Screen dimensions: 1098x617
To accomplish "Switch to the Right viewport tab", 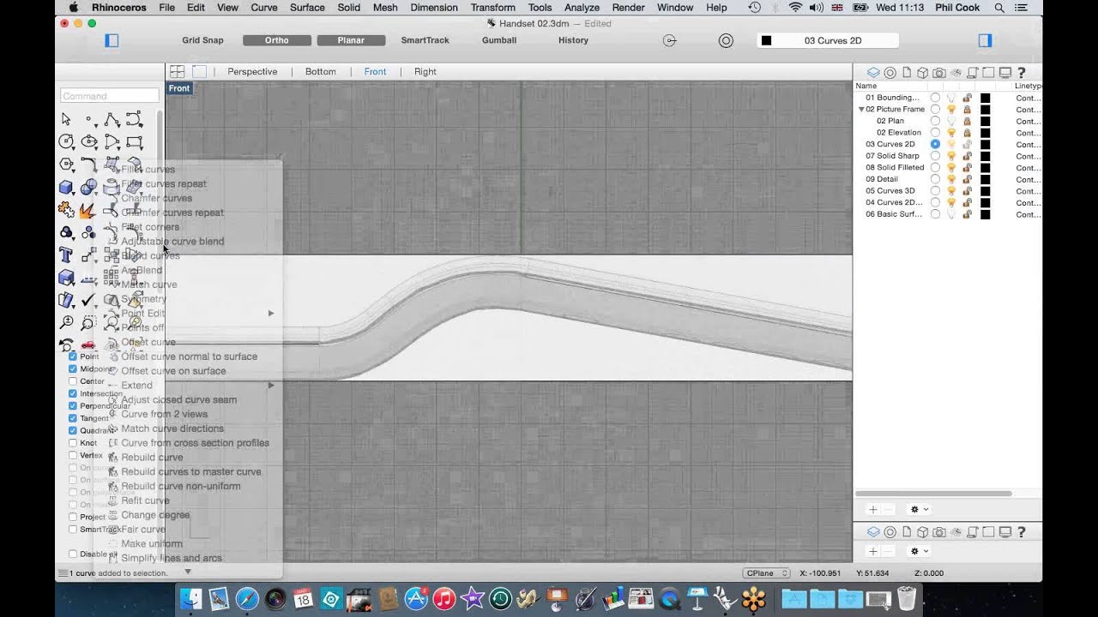I will pyautogui.click(x=425, y=72).
